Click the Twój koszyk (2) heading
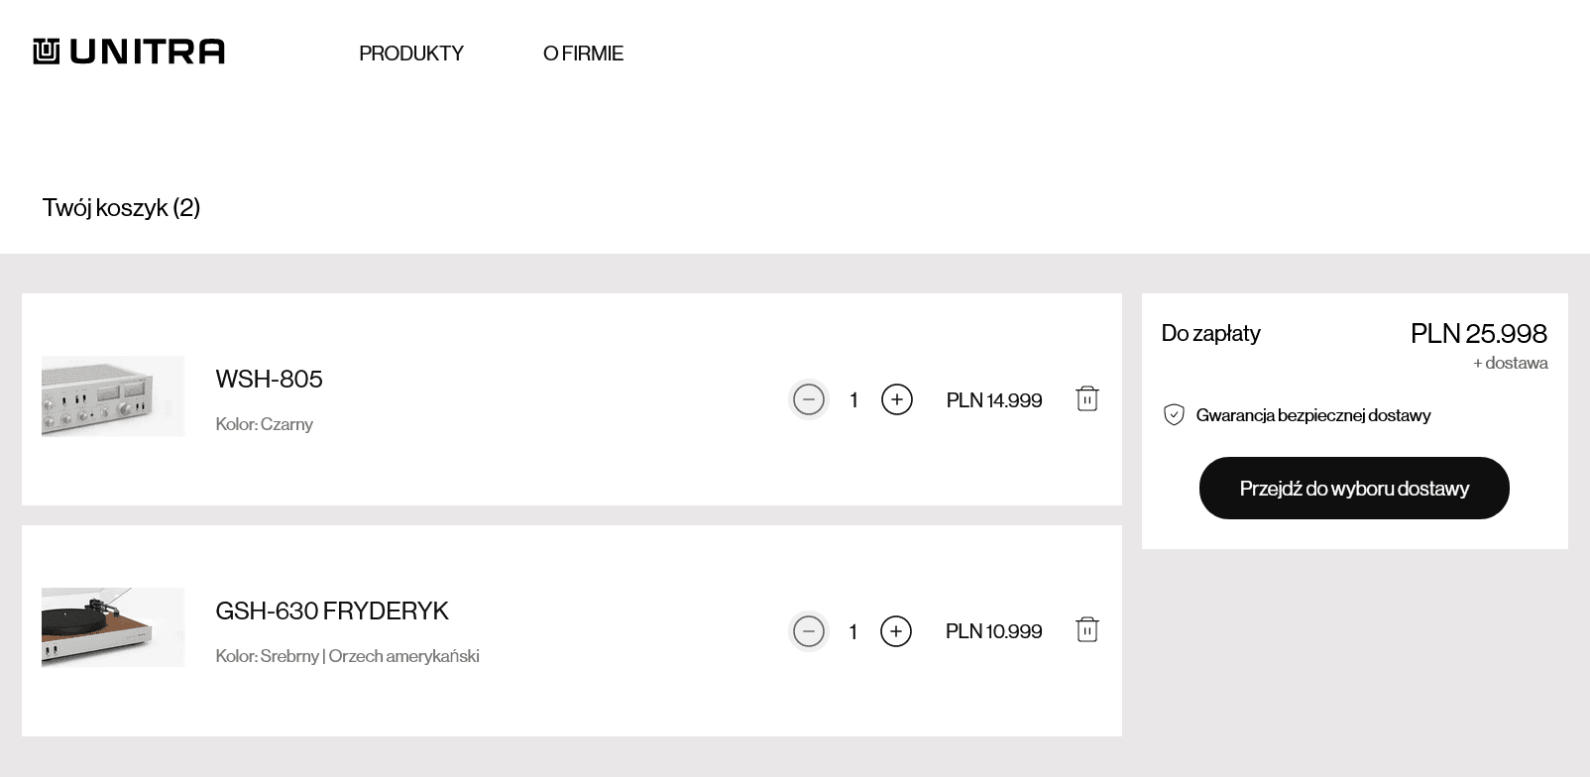1590x777 pixels. tap(121, 208)
